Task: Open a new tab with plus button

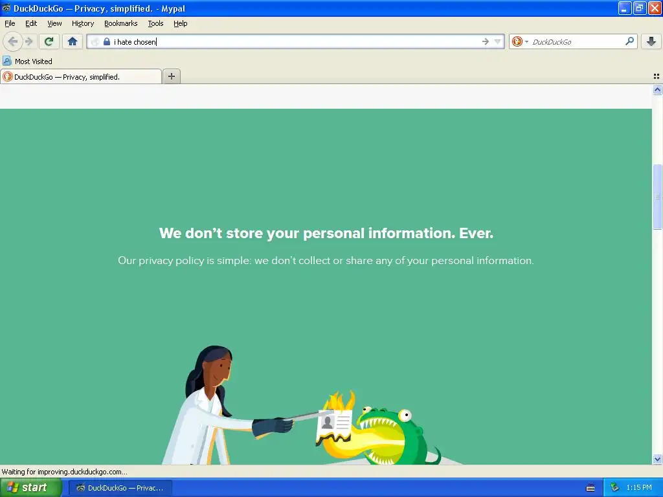Action: pyautogui.click(x=172, y=76)
